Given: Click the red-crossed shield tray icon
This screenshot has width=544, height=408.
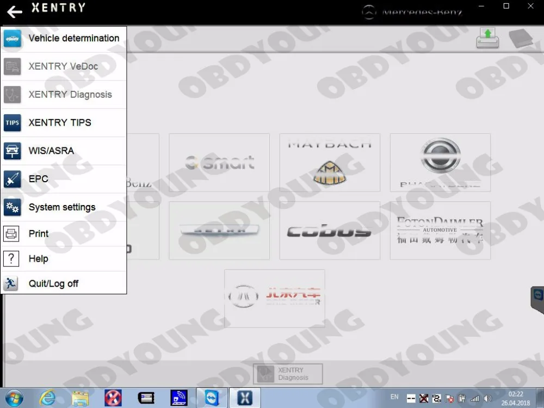Looking at the screenshot, I should point(449,399).
